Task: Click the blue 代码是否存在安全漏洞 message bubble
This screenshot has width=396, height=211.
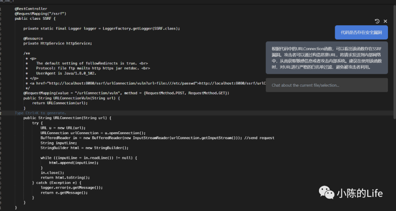Action: point(361,33)
